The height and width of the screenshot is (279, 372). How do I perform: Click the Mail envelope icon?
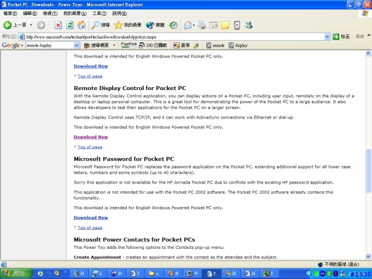point(188,25)
